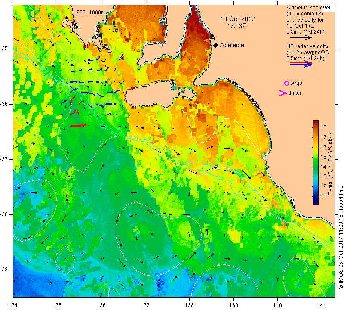Click longitude axis label 135

click(57, 305)
